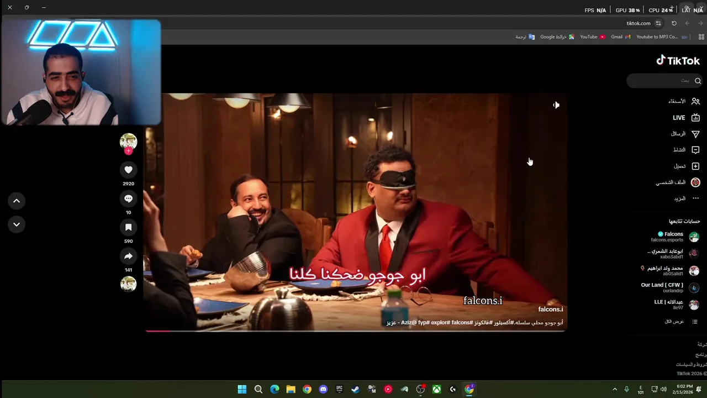Open Discord from the taskbar
Viewport: 707px width, 398px height.
[323, 389]
